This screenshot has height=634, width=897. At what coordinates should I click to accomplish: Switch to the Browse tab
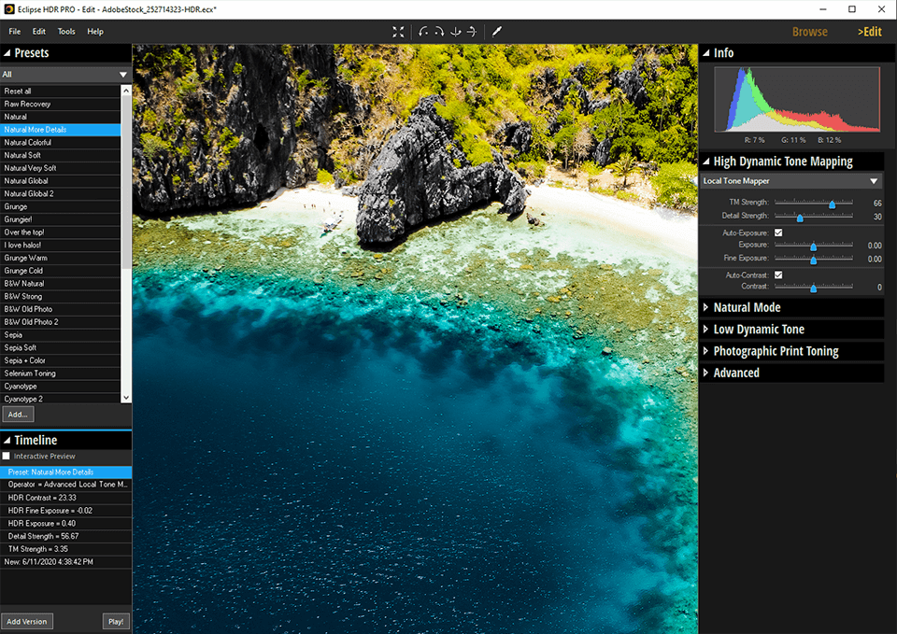pos(809,32)
